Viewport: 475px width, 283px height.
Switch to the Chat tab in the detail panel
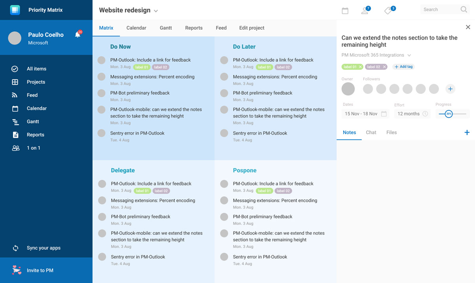tap(371, 132)
